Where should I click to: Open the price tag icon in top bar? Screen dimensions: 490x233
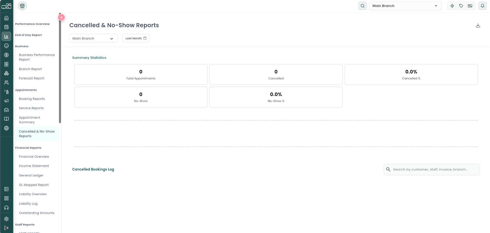tap(461, 6)
